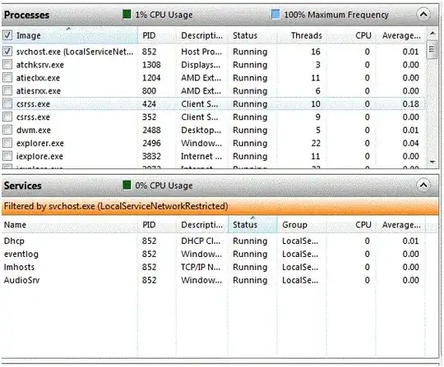Sort services by Status column header

252,225
